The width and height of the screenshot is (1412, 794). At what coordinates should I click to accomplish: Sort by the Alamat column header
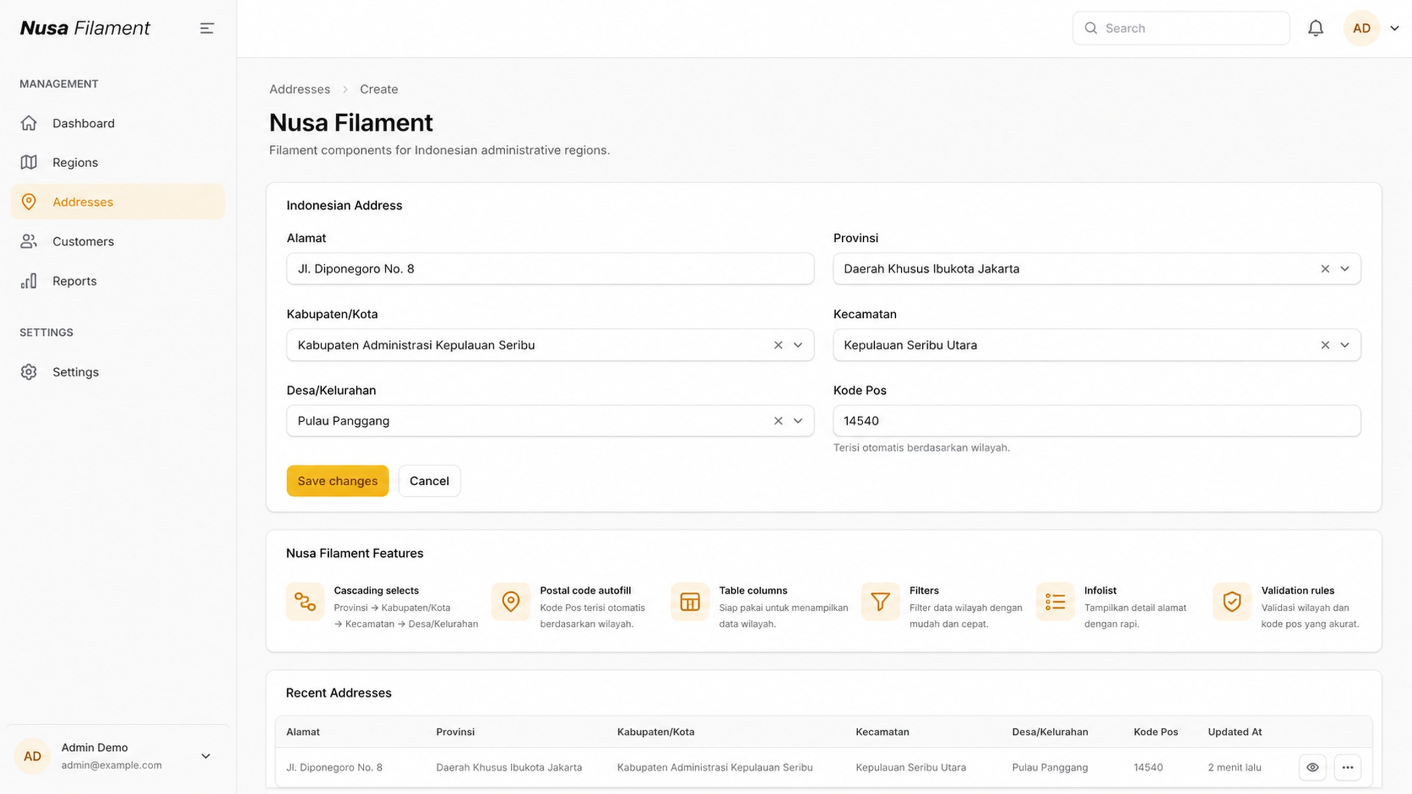click(x=303, y=732)
